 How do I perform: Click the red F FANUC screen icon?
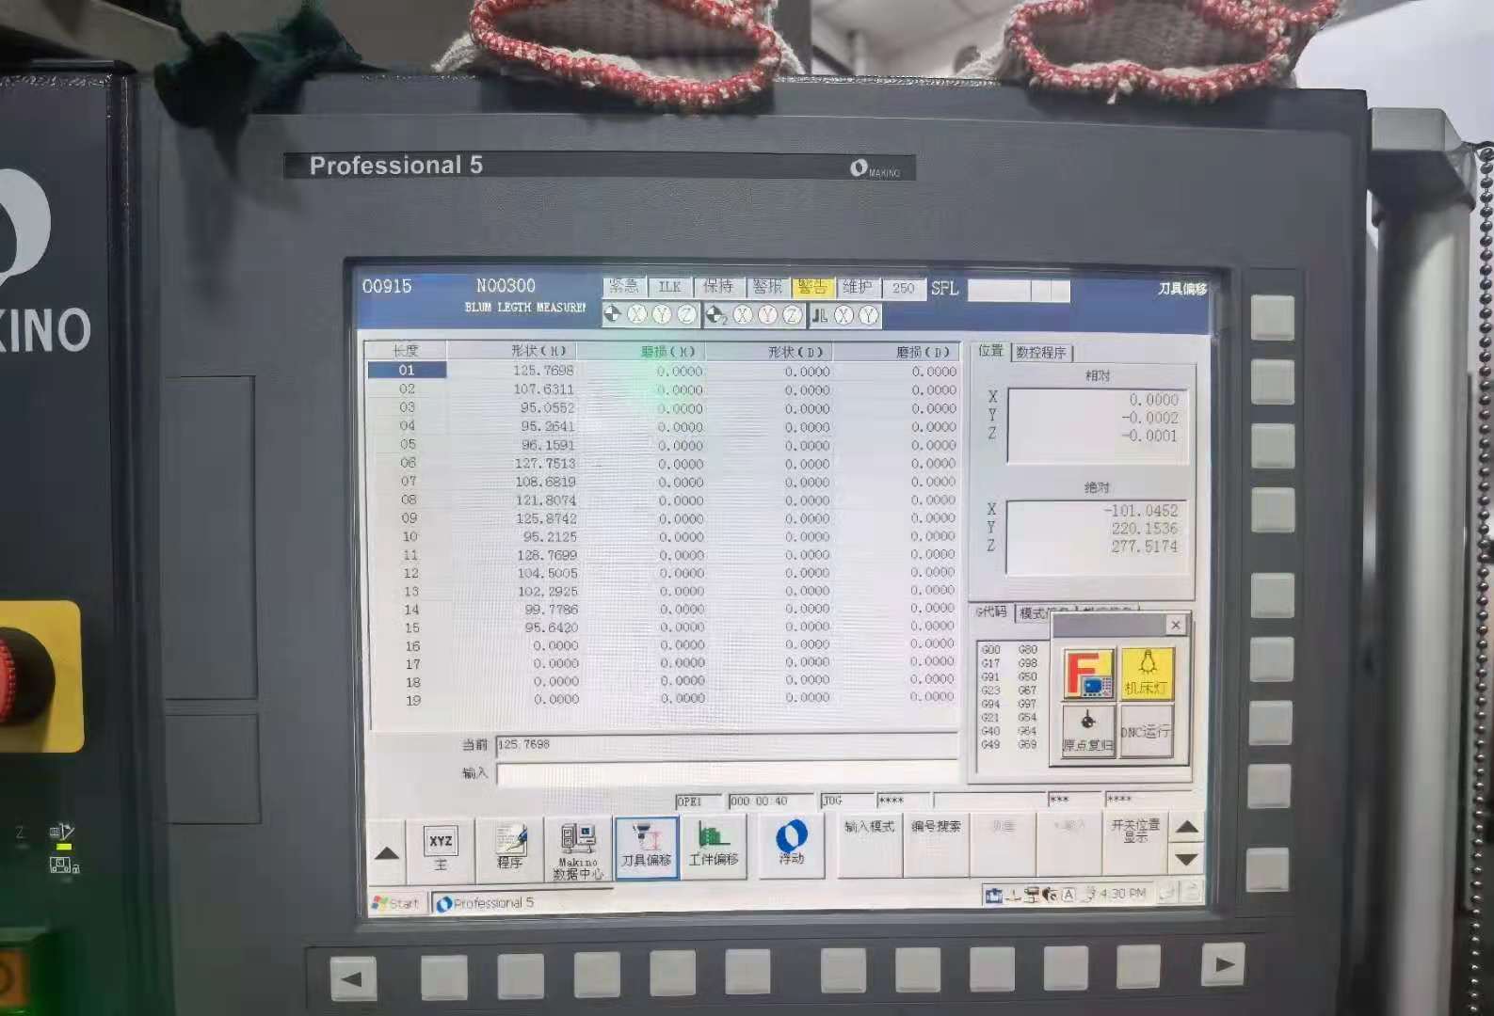coord(1088,674)
